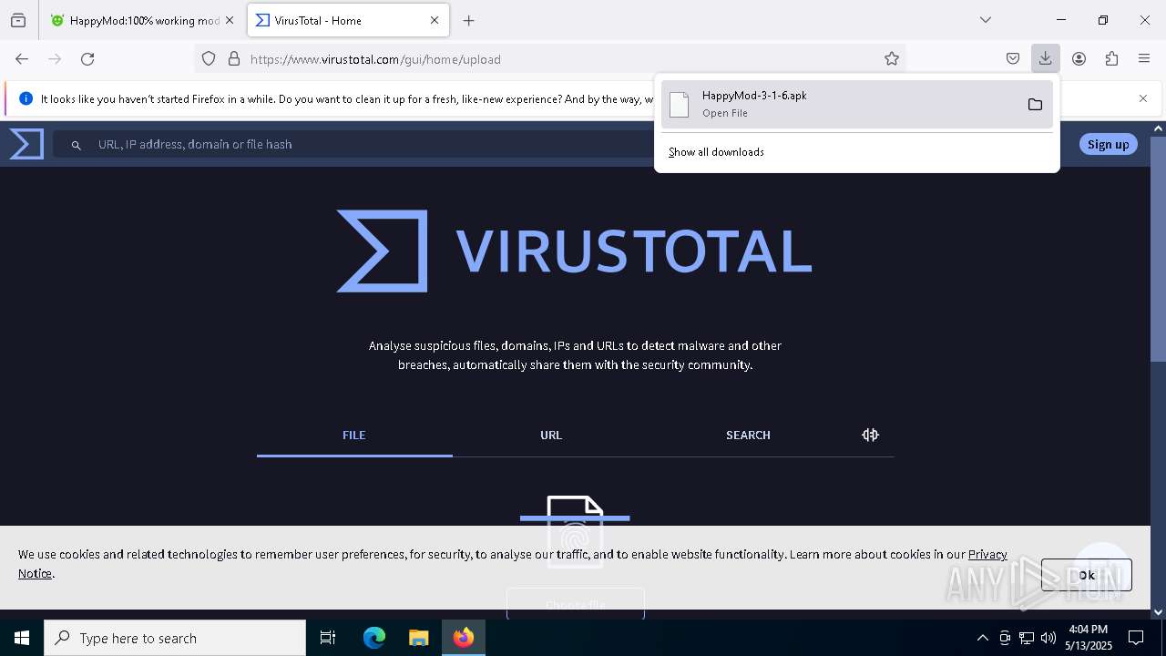Select the URL tab

(551, 436)
